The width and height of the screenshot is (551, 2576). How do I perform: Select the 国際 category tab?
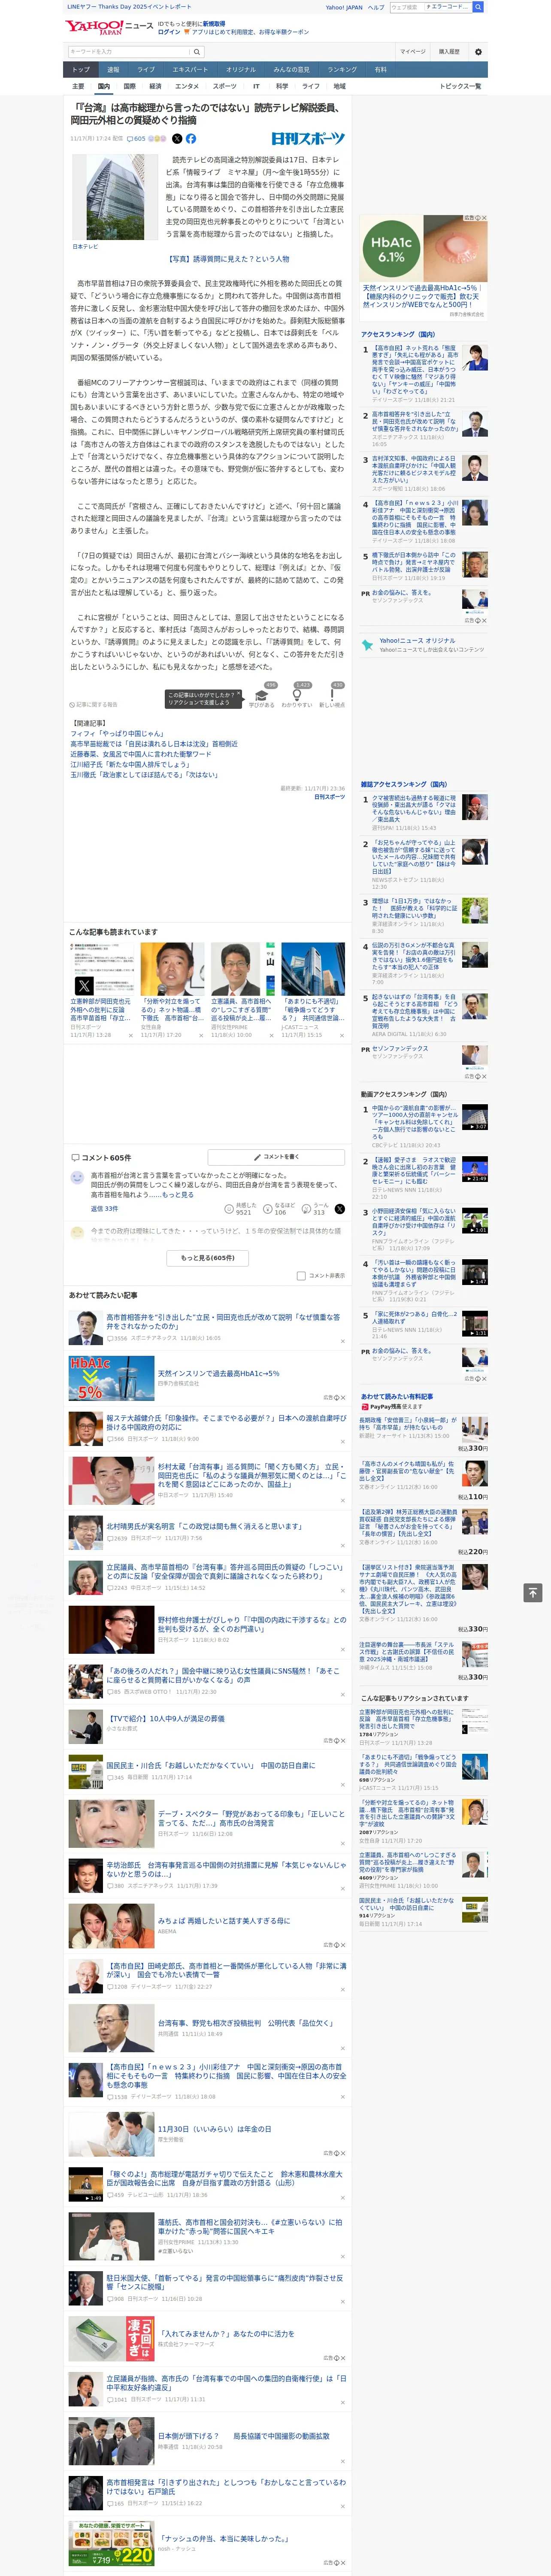[x=129, y=86]
